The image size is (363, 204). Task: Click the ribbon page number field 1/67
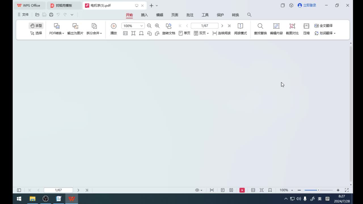click(x=204, y=26)
